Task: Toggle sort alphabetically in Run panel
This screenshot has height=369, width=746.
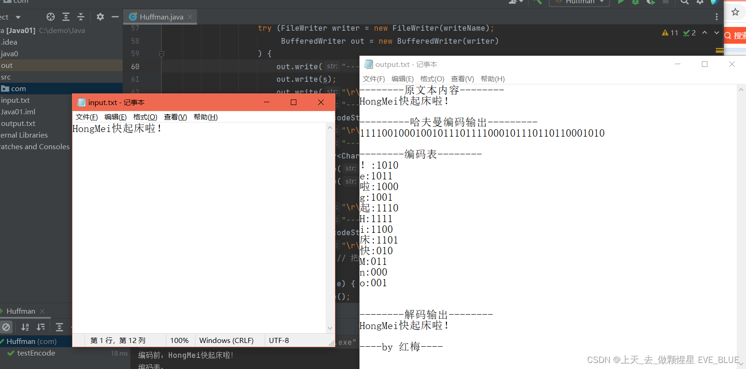Action: (25, 327)
